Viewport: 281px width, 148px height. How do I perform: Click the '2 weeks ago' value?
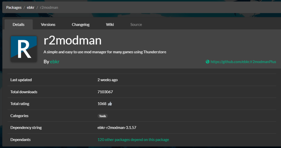[x=108, y=80]
